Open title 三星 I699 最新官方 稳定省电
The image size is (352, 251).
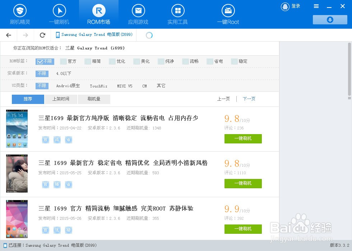(123, 163)
